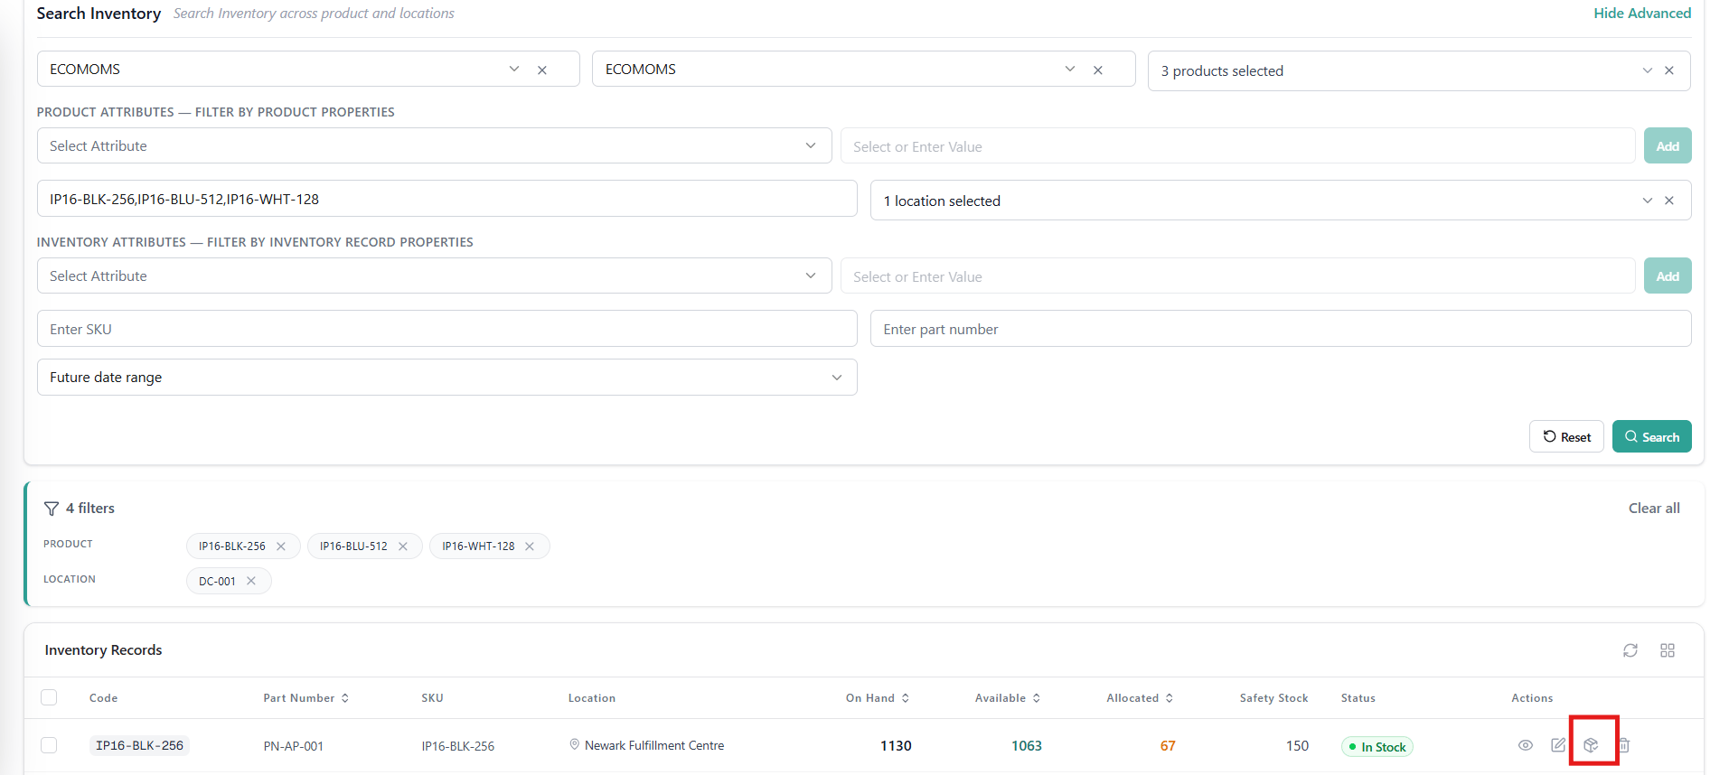Click available quantity 1063
Screen dimensions: 1729x775
click(x=1027, y=745)
